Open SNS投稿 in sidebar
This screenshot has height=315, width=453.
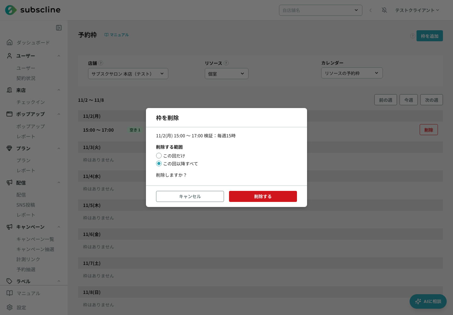tap(26, 205)
